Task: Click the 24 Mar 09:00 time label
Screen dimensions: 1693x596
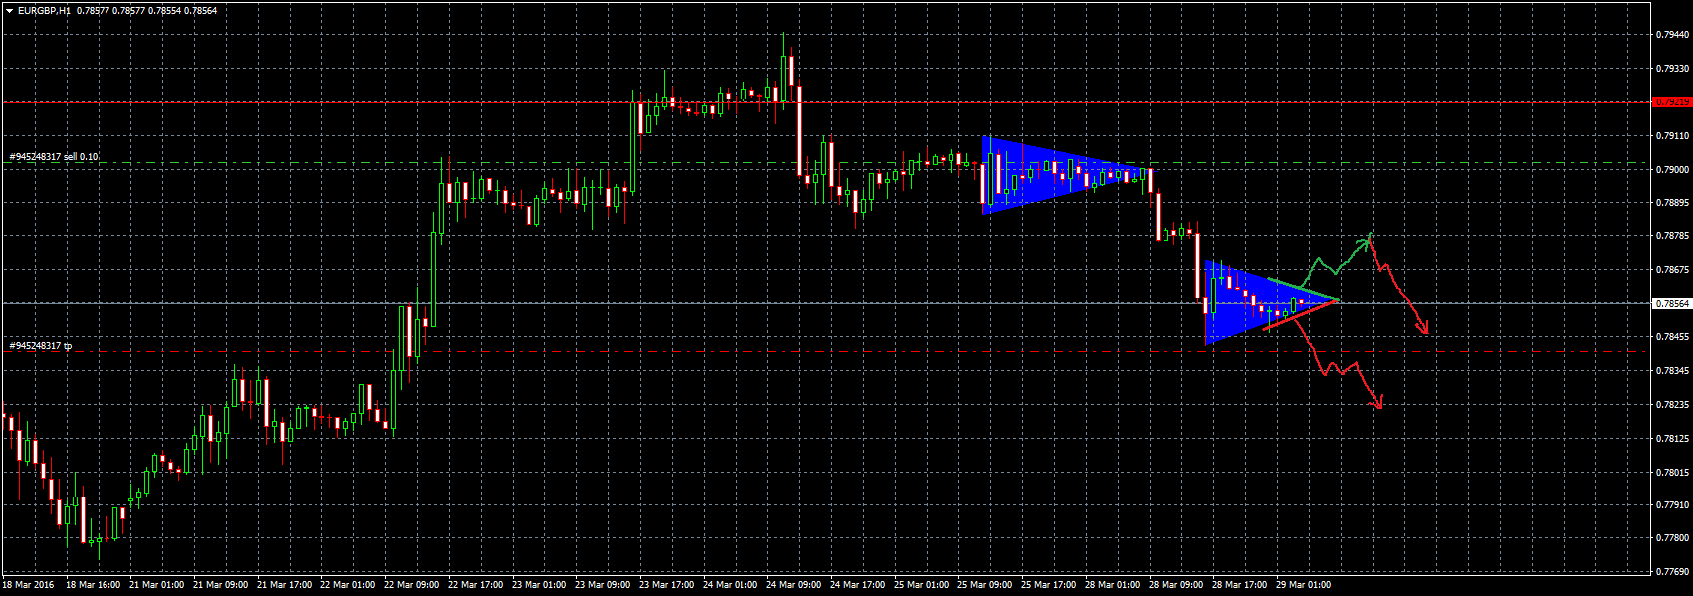Action: tap(794, 585)
